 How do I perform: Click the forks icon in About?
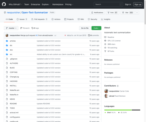[x=105, y=51]
